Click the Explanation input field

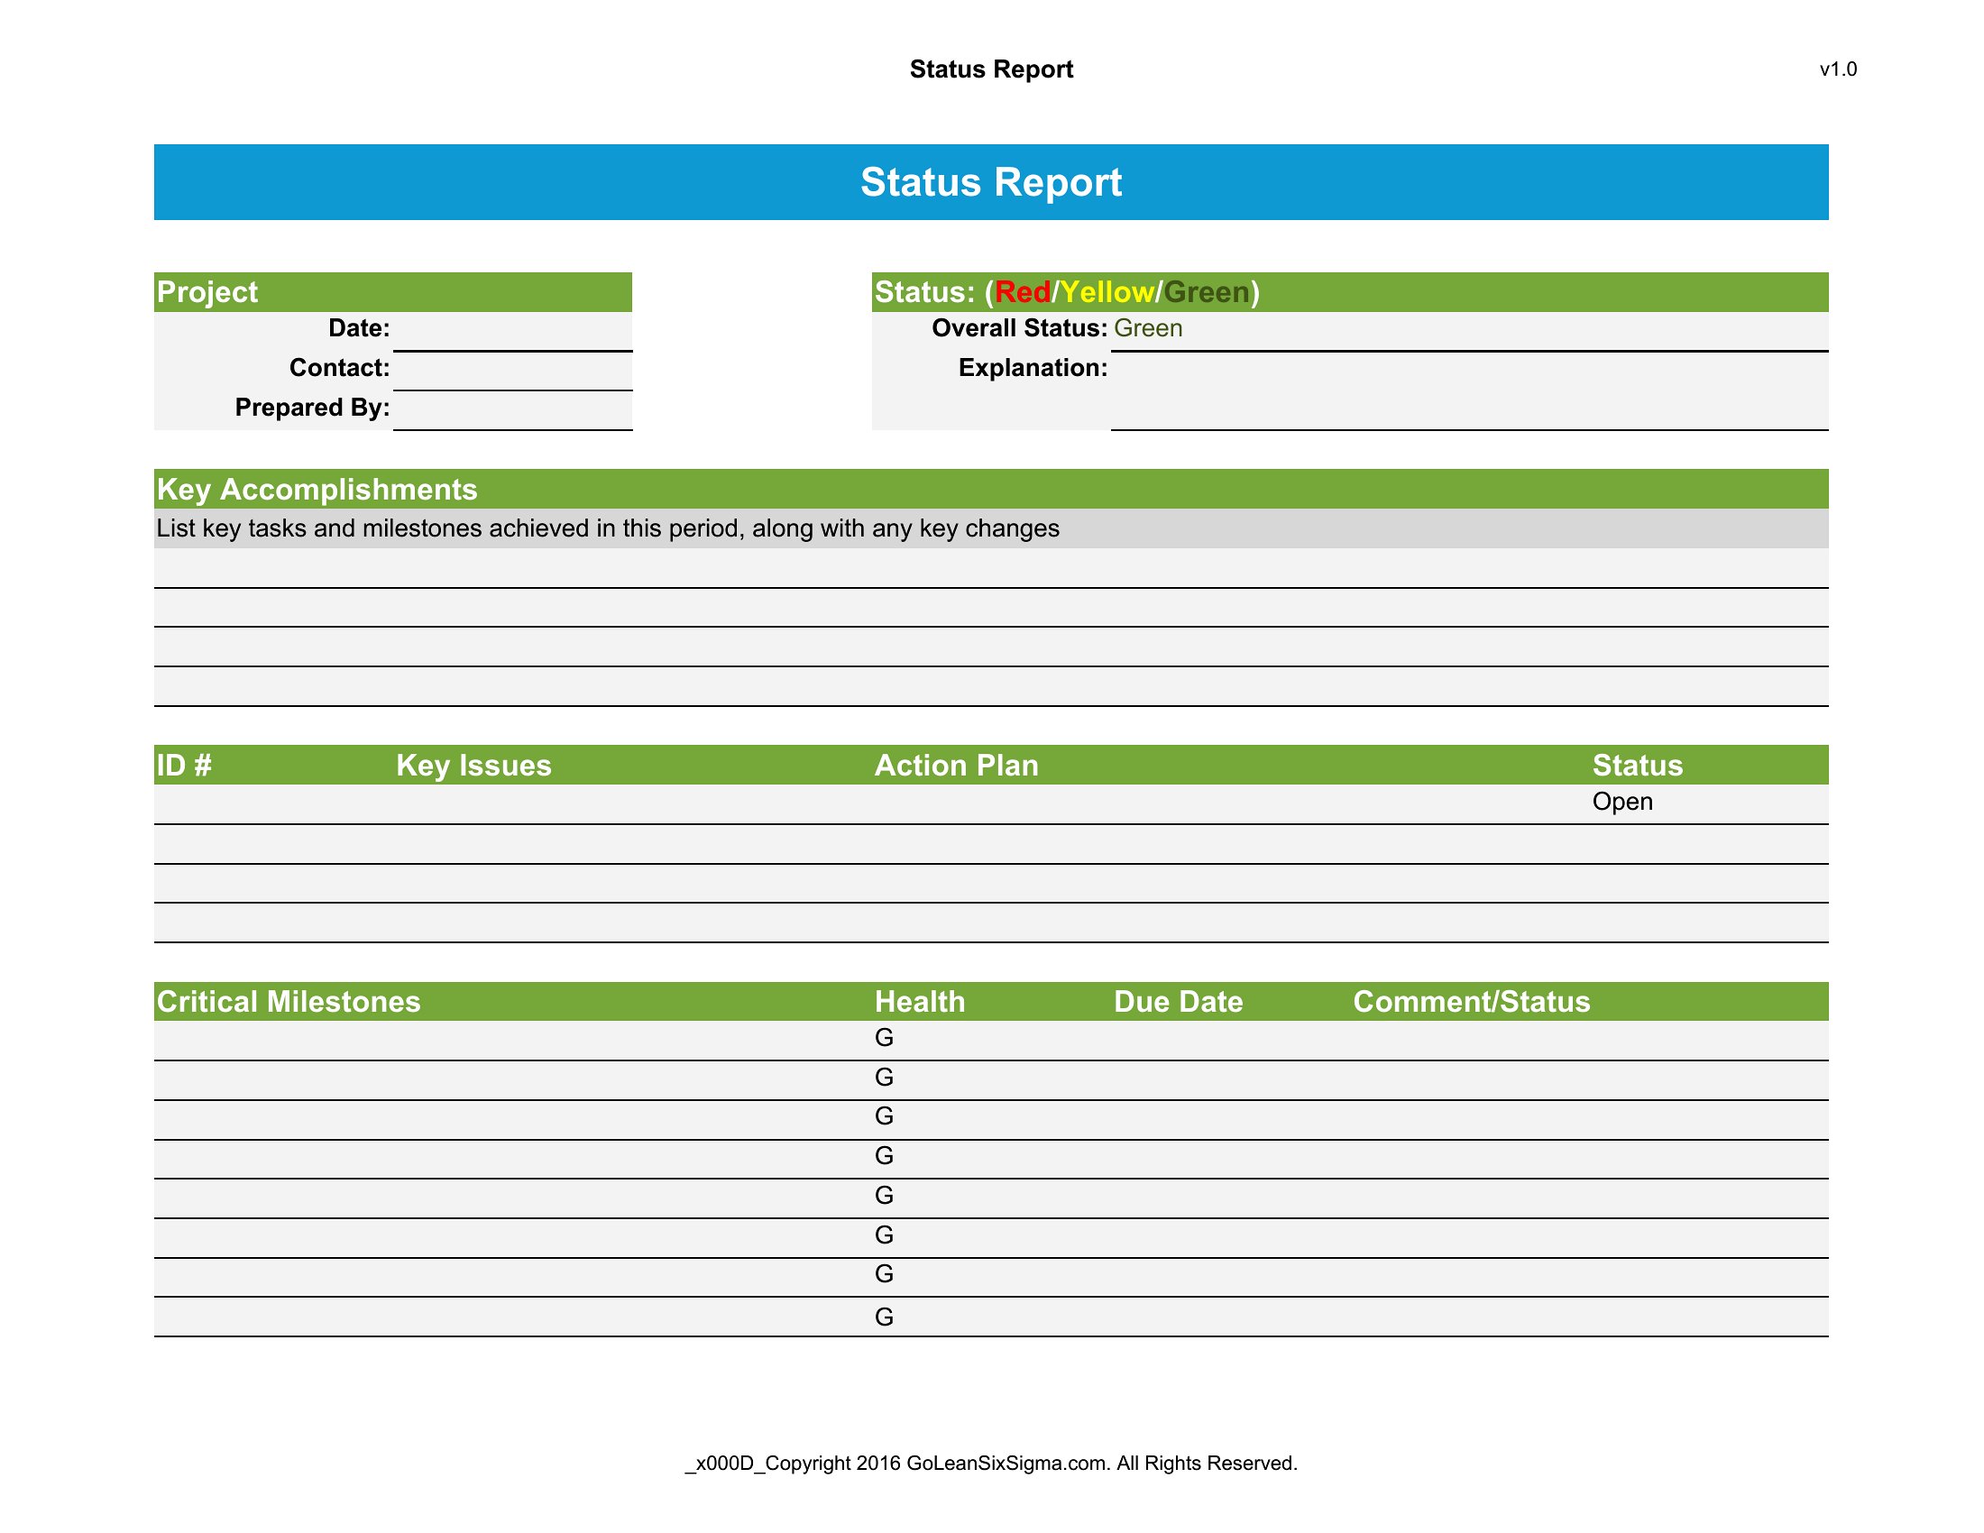1469,390
